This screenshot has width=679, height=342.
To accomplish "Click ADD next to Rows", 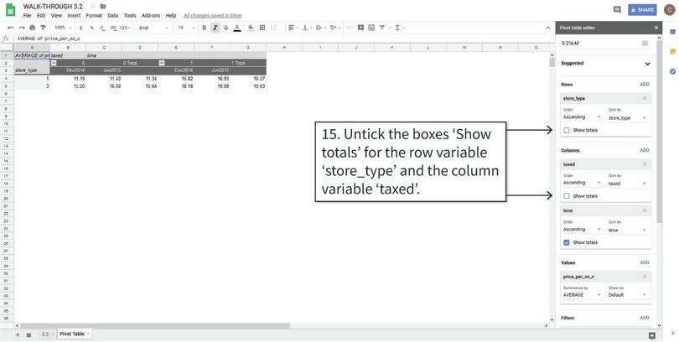I will [x=645, y=85].
